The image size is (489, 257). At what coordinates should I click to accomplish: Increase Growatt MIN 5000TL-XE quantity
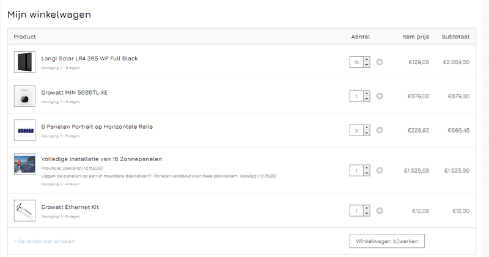[366, 93]
